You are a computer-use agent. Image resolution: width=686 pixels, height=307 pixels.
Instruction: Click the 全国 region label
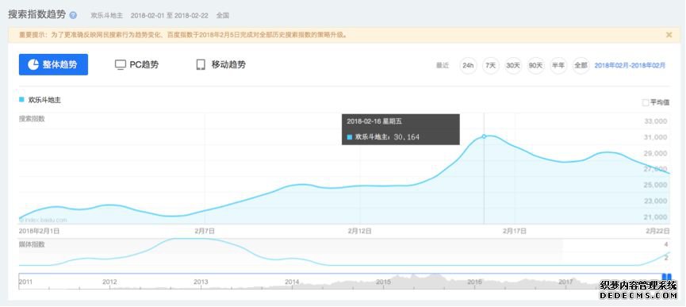click(x=223, y=15)
